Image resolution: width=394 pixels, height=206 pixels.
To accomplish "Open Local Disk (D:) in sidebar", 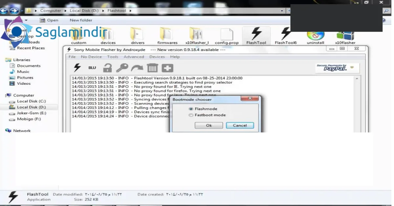I will point(28,107).
